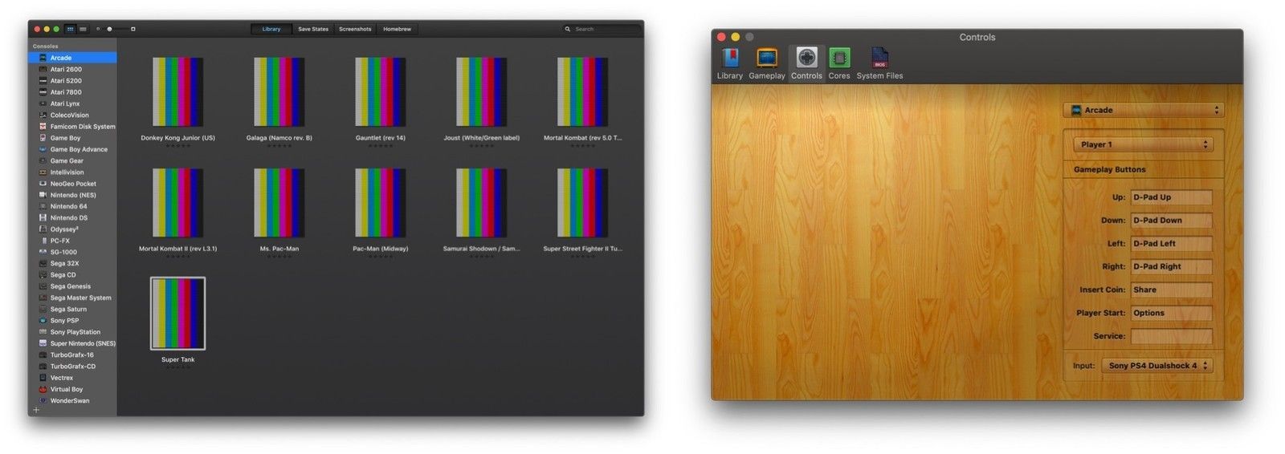Open the Homebrew tab
The width and height of the screenshot is (1285, 454).
[x=397, y=29]
